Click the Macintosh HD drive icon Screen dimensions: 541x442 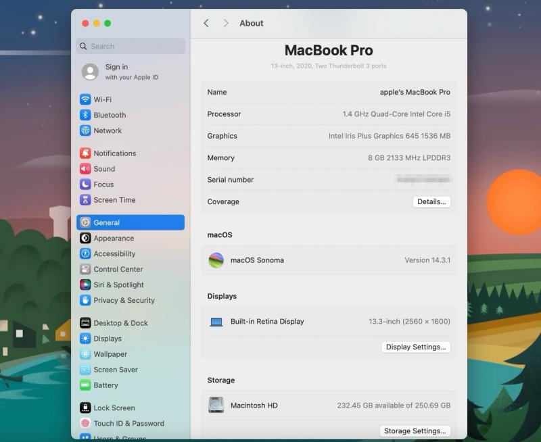216,405
